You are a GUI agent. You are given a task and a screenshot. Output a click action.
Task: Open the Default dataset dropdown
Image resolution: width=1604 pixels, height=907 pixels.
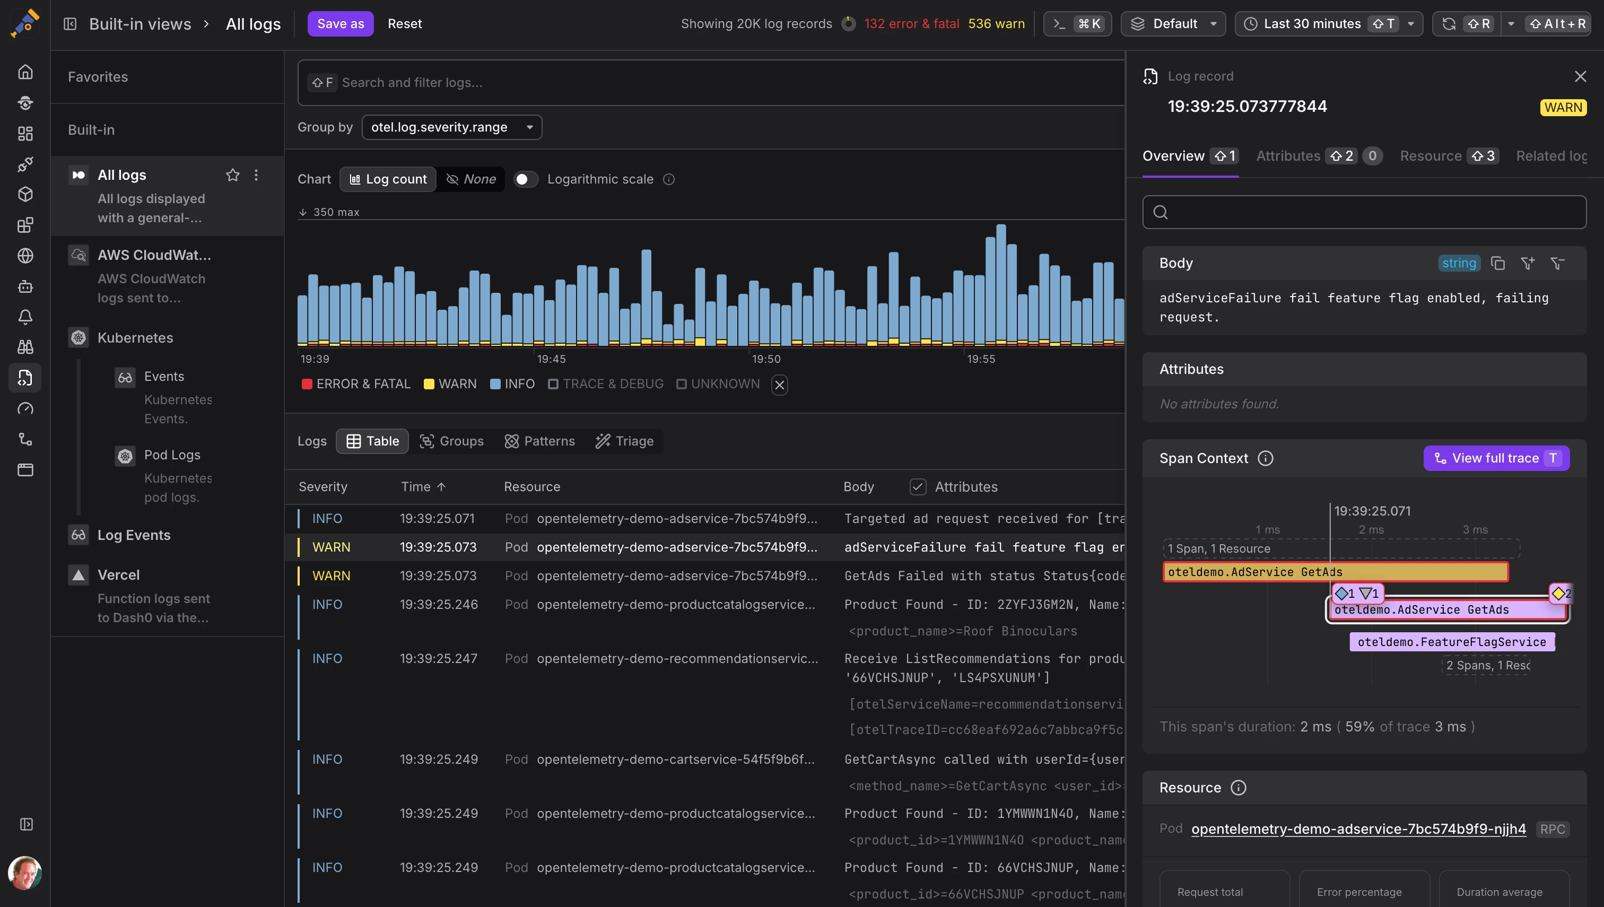pyautogui.click(x=1173, y=24)
